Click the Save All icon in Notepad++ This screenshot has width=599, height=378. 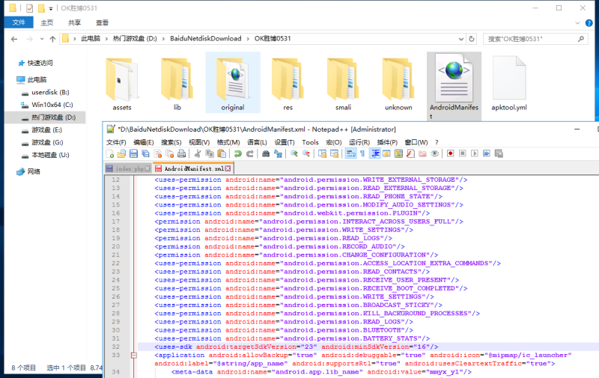click(x=145, y=153)
